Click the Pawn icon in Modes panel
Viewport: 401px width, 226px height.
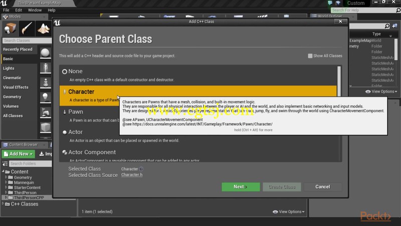pos(45,82)
